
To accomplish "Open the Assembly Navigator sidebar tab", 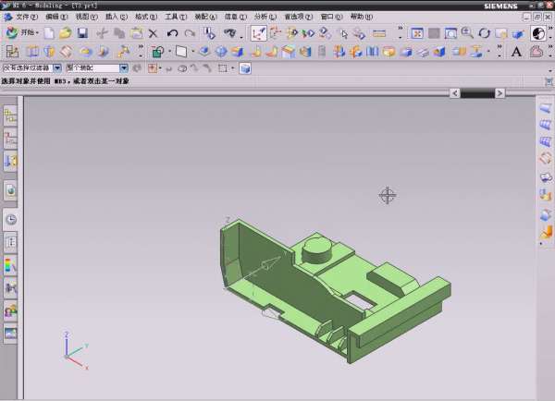I will click(11, 115).
